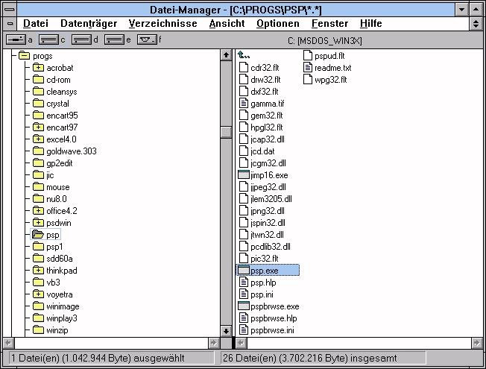Select drive d in drive bar

click(x=81, y=40)
